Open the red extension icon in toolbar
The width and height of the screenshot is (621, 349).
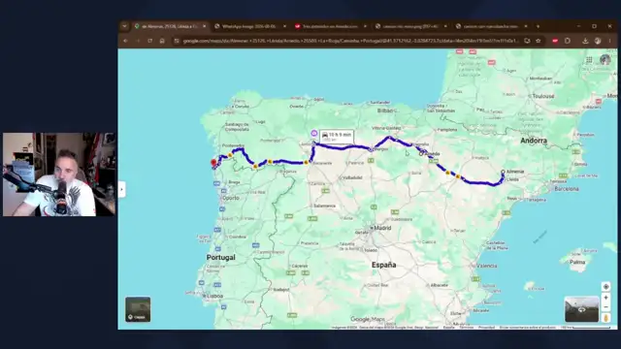point(555,41)
